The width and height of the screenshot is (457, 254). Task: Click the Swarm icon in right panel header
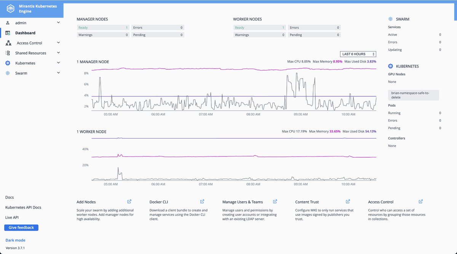coord(390,19)
